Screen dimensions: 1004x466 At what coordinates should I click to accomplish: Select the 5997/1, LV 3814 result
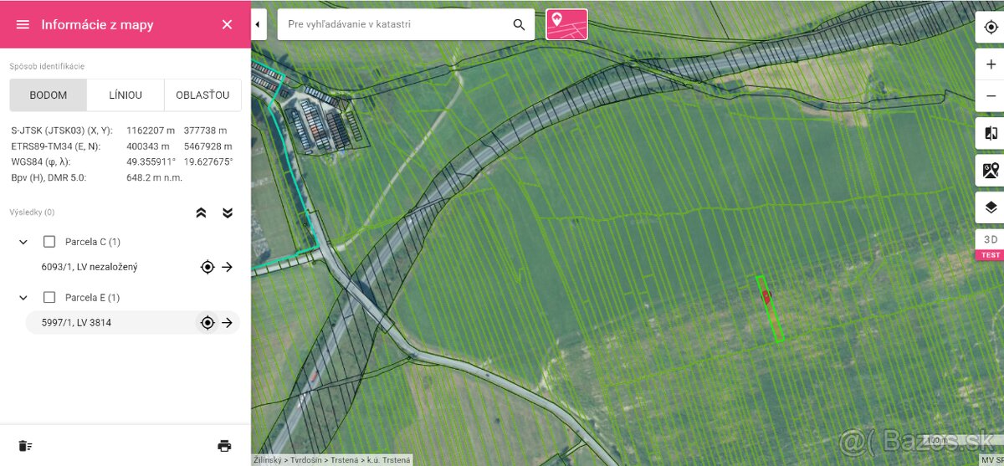tap(76, 323)
